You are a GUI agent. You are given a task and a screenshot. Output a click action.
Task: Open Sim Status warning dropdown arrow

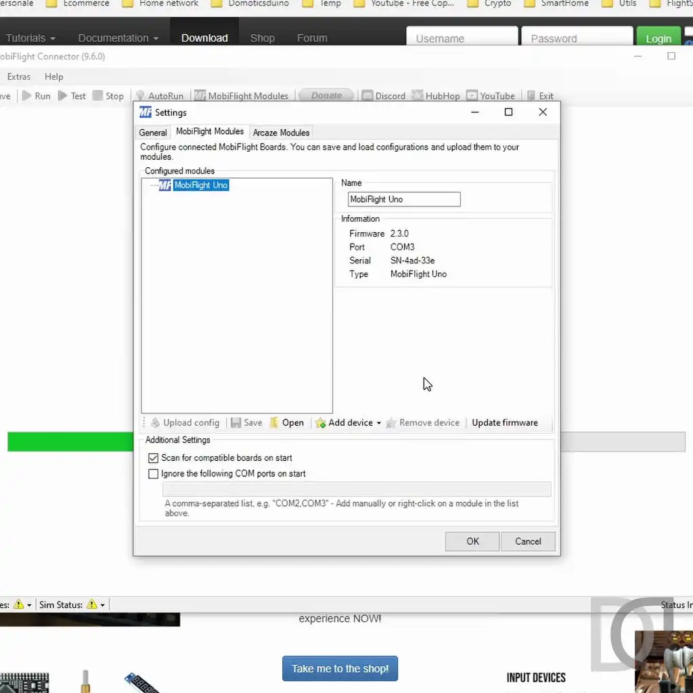click(103, 605)
